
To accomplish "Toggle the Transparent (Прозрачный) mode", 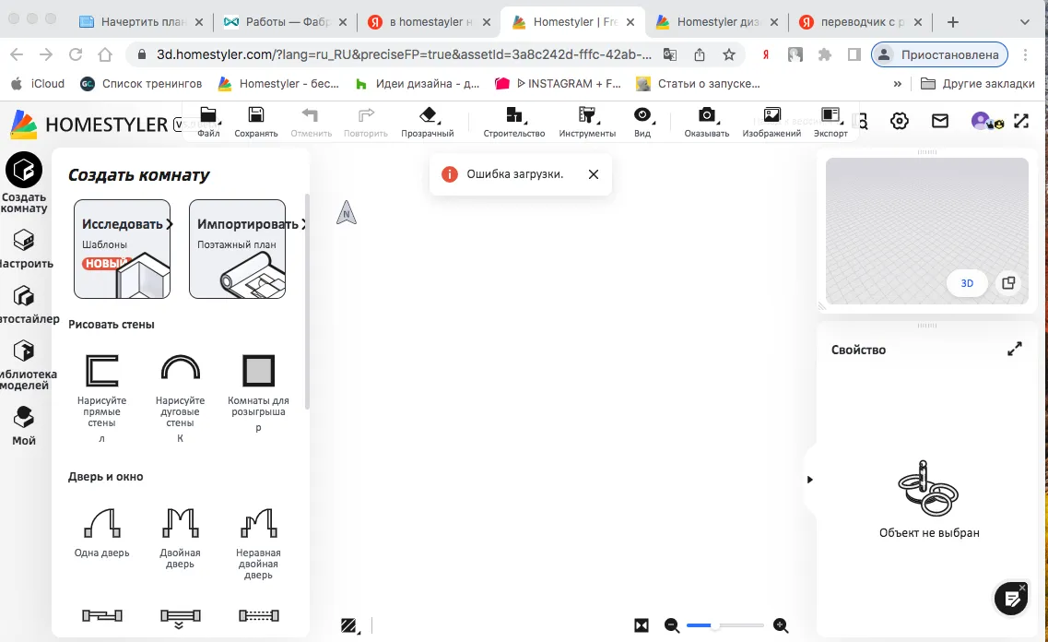I will click(x=427, y=120).
